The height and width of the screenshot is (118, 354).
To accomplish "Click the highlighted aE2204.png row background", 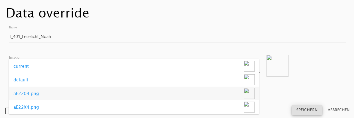I will click(137, 93).
